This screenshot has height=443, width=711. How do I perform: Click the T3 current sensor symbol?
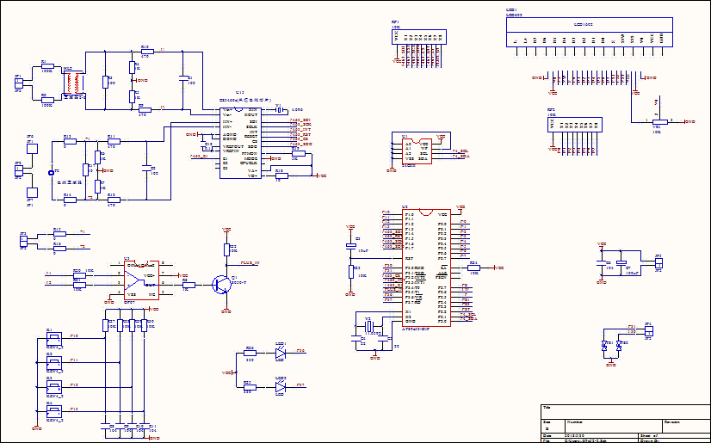(50, 173)
